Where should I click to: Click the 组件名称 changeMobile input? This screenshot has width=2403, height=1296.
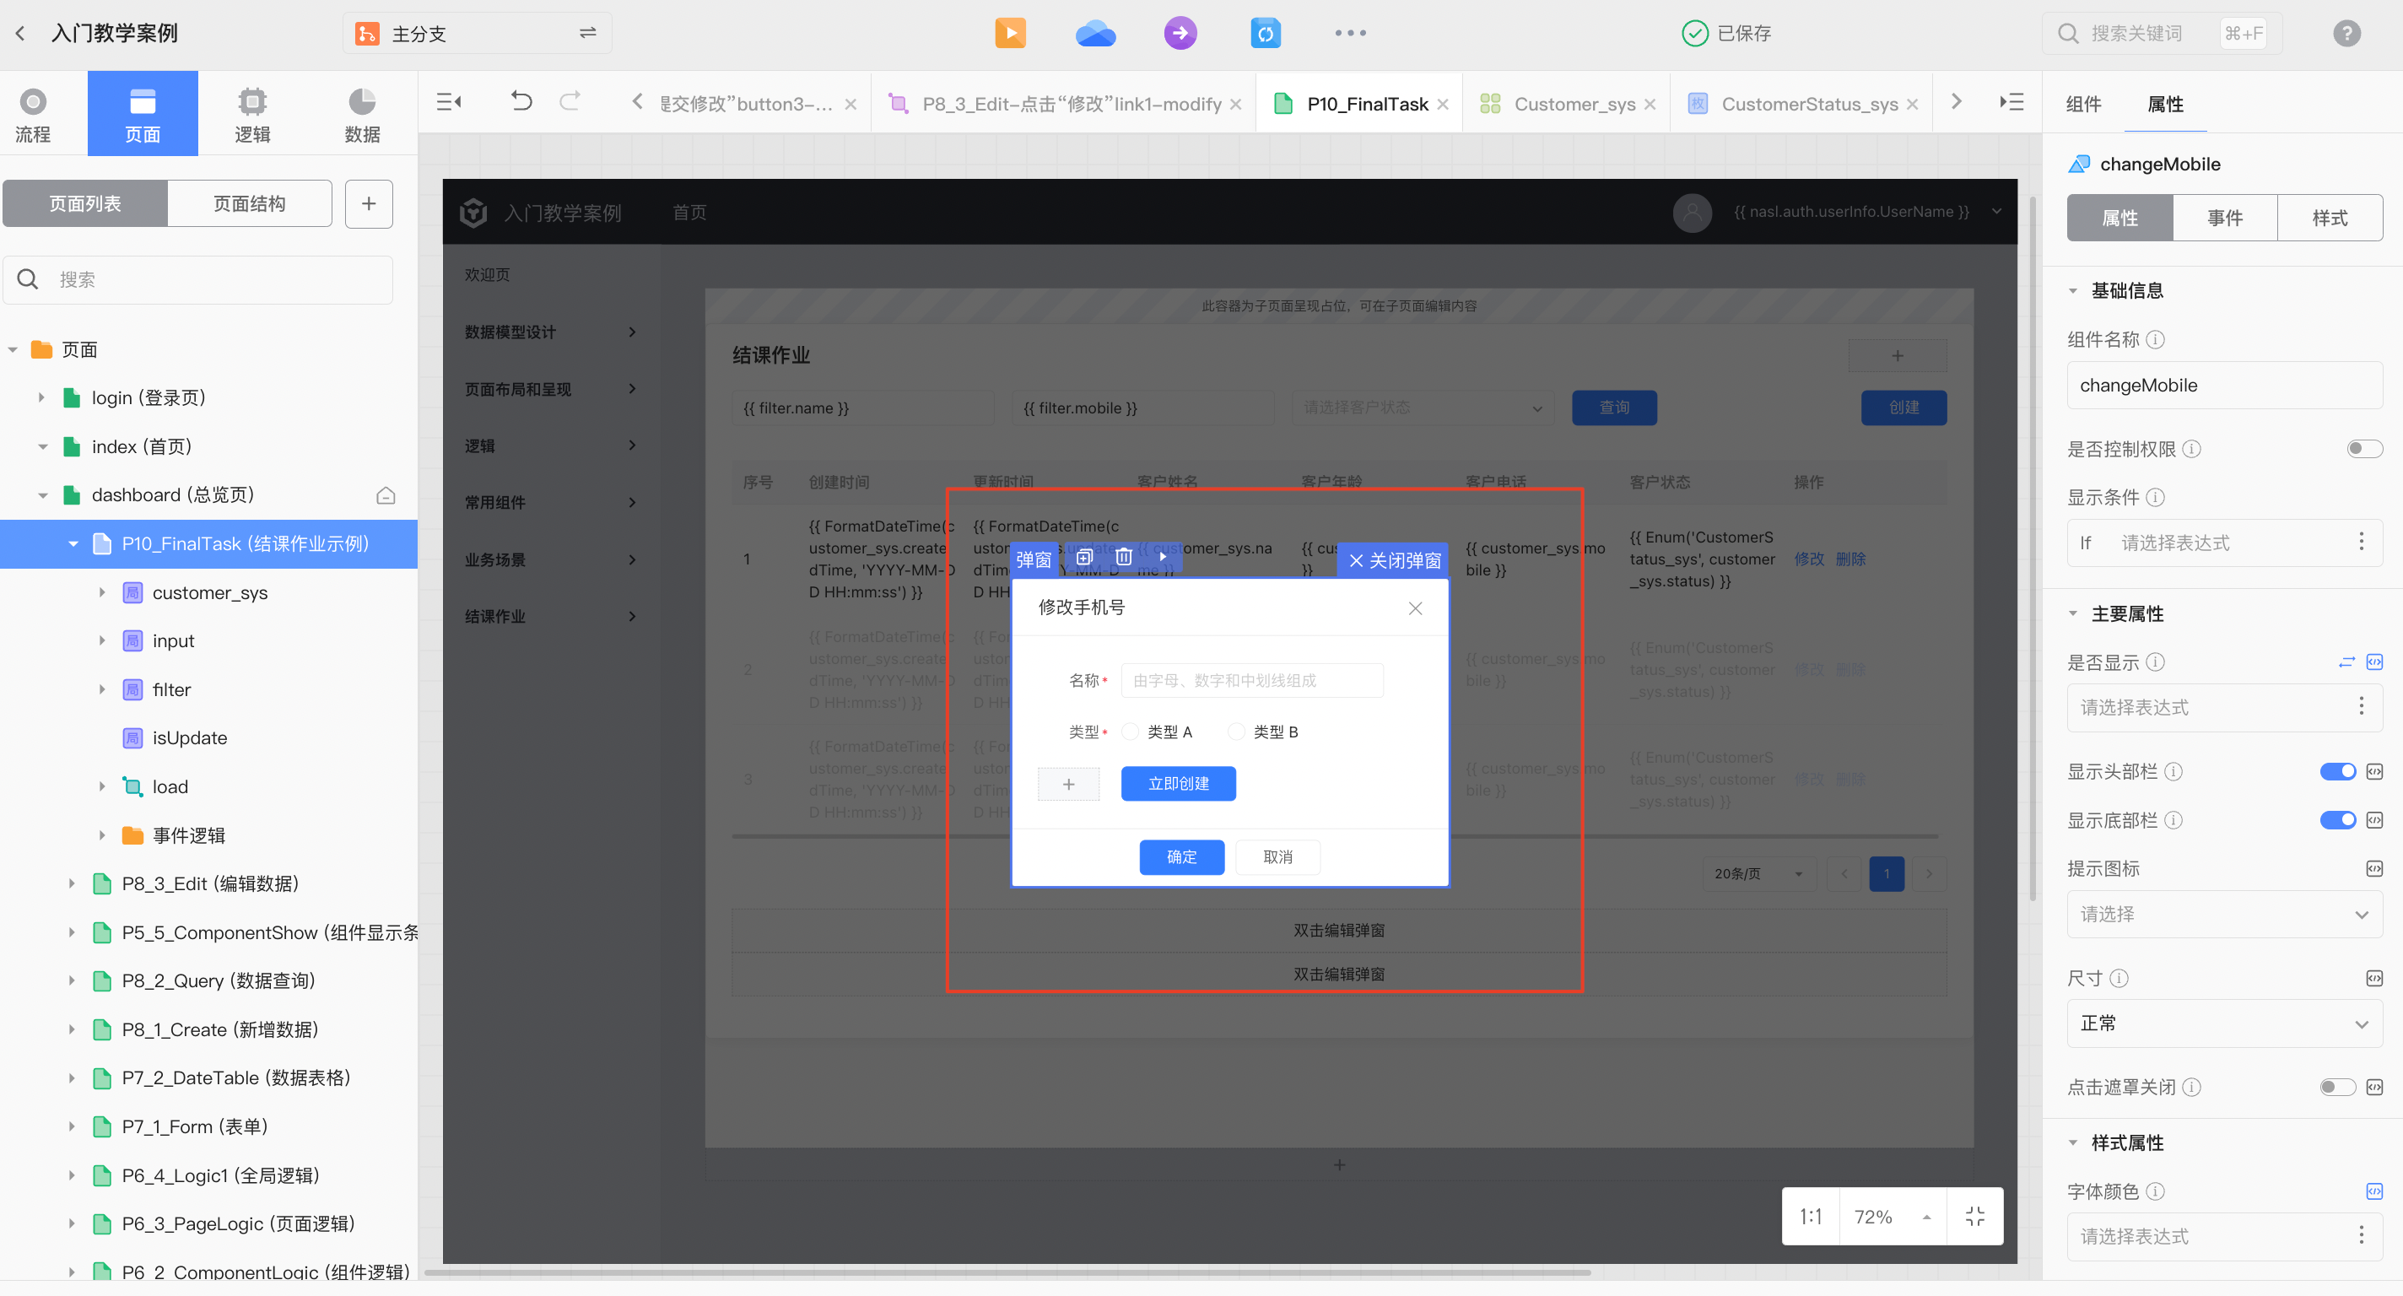2224,386
